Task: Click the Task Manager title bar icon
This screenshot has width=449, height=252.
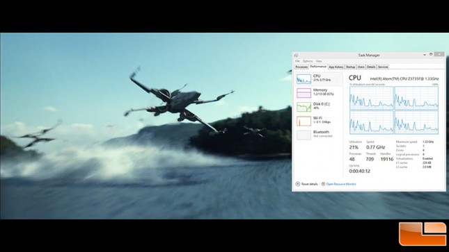Action: tap(296, 55)
